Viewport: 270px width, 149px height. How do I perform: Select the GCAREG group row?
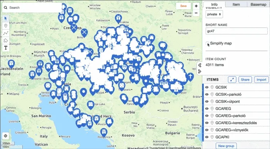[236, 109]
